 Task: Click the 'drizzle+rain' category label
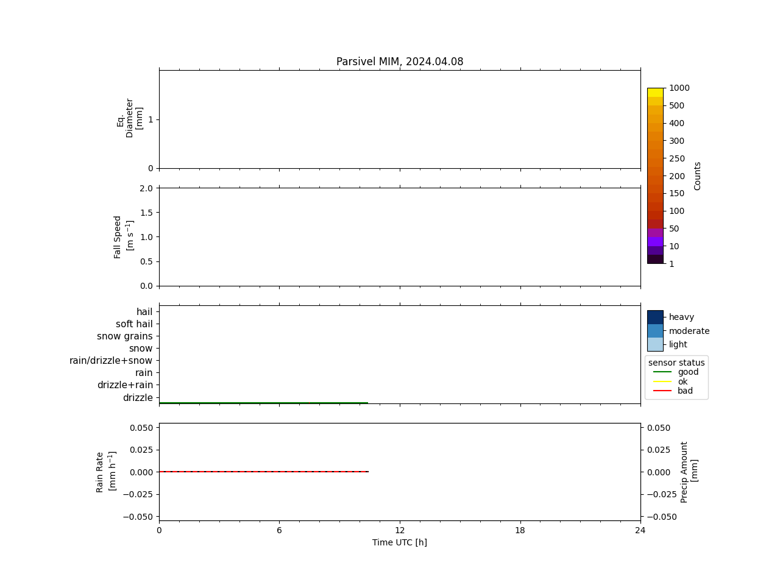pyautogui.click(x=125, y=385)
